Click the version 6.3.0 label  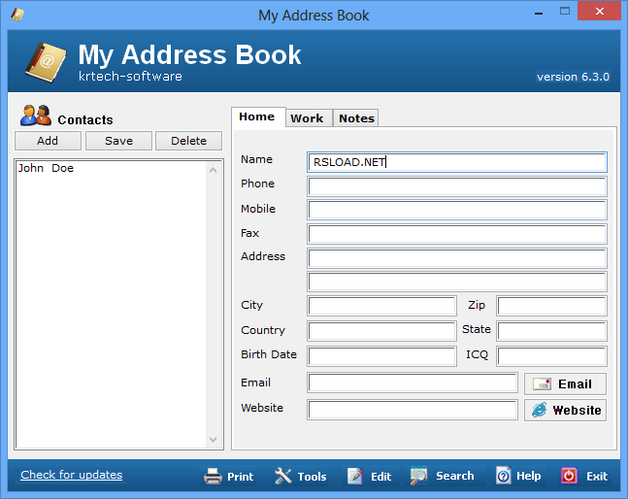tap(573, 77)
